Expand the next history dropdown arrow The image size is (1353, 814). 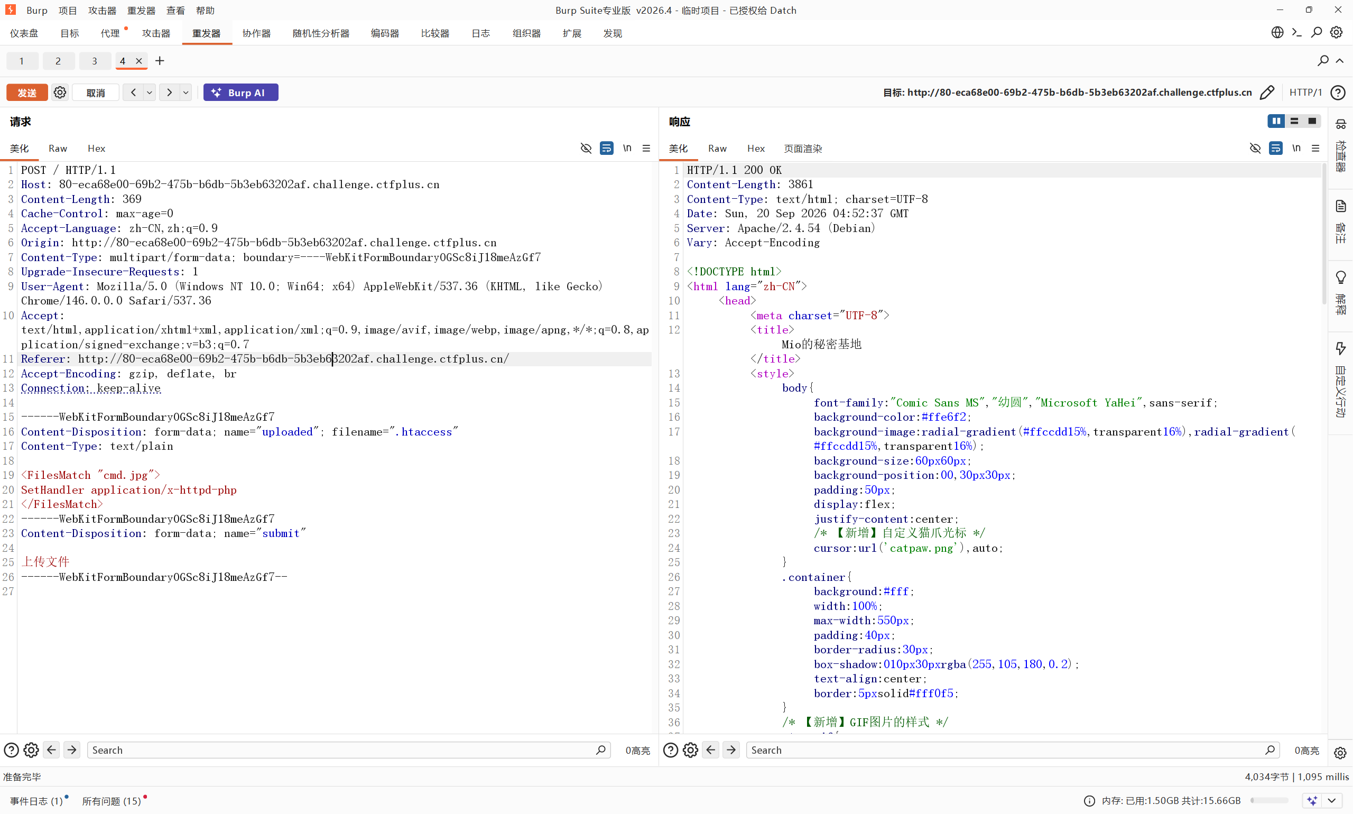(x=186, y=92)
